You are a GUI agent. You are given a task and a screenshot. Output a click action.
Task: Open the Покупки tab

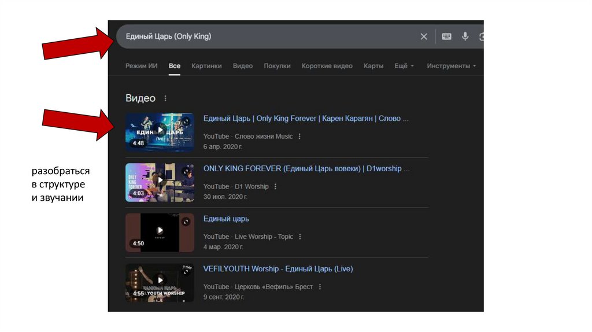(x=277, y=66)
